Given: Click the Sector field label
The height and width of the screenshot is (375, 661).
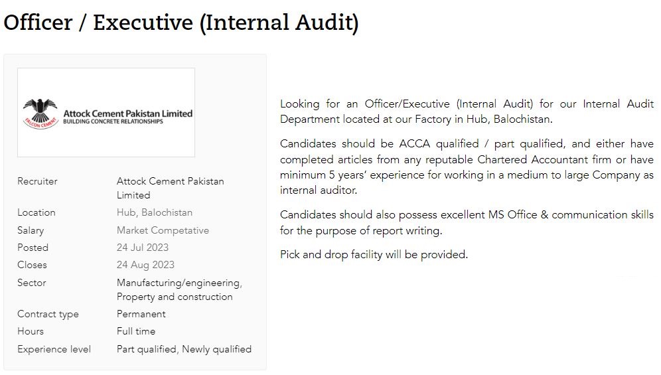Looking at the screenshot, I should pyautogui.click(x=32, y=283).
